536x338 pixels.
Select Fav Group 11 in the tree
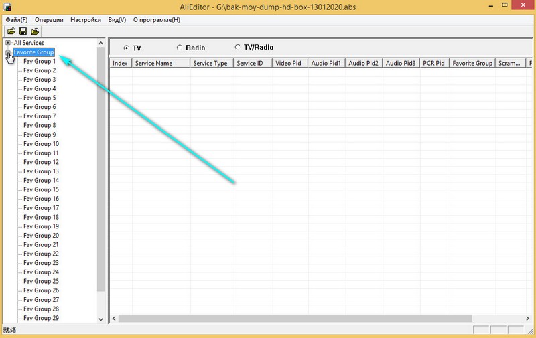[x=41, y=153]
